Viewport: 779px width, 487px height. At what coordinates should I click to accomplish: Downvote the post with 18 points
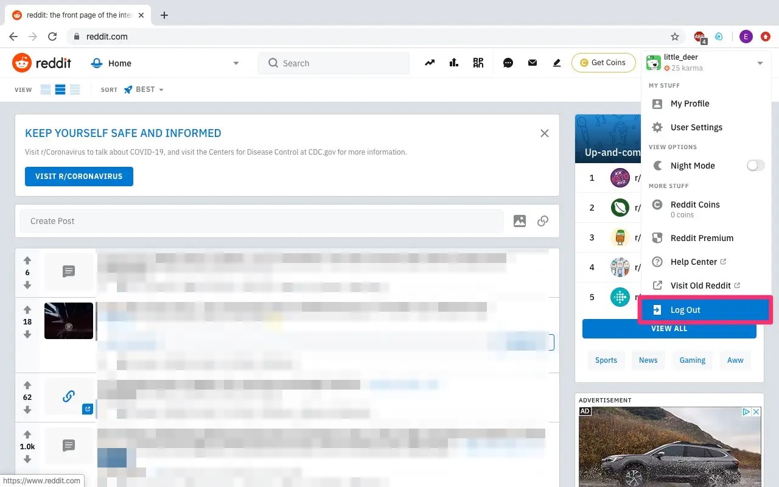(x=27, y=334)
